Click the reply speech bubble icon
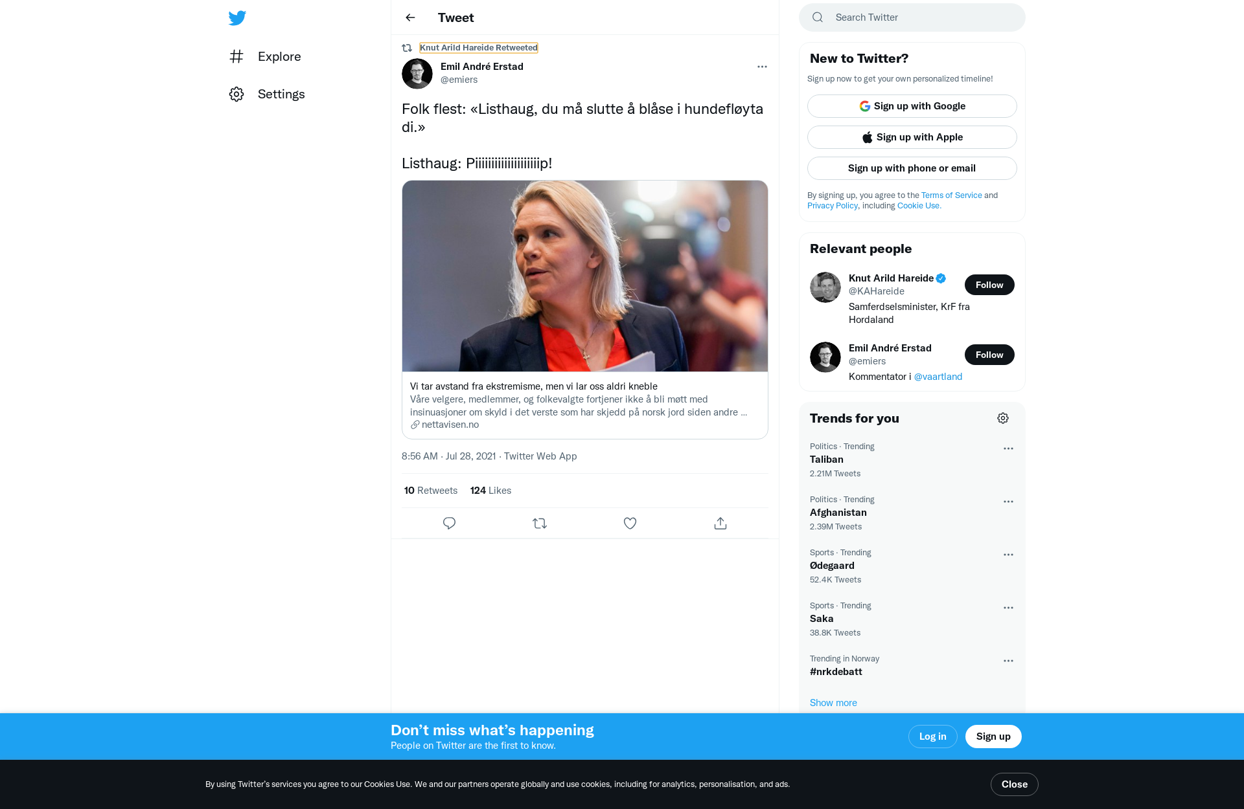The image size is (1244, 809). pyautogui.click(x=449, y=523)
